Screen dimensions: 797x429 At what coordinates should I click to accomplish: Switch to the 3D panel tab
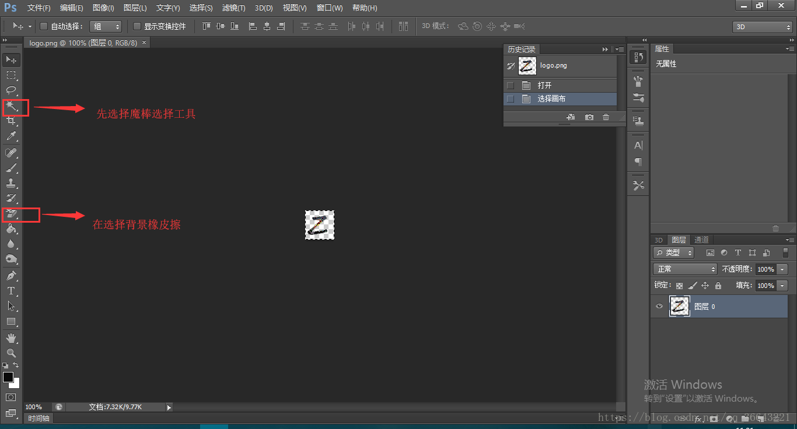[x=658, y=240]
